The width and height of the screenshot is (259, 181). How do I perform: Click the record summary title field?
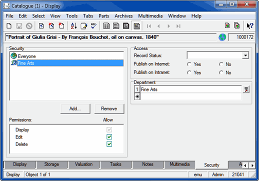(110, 37)
